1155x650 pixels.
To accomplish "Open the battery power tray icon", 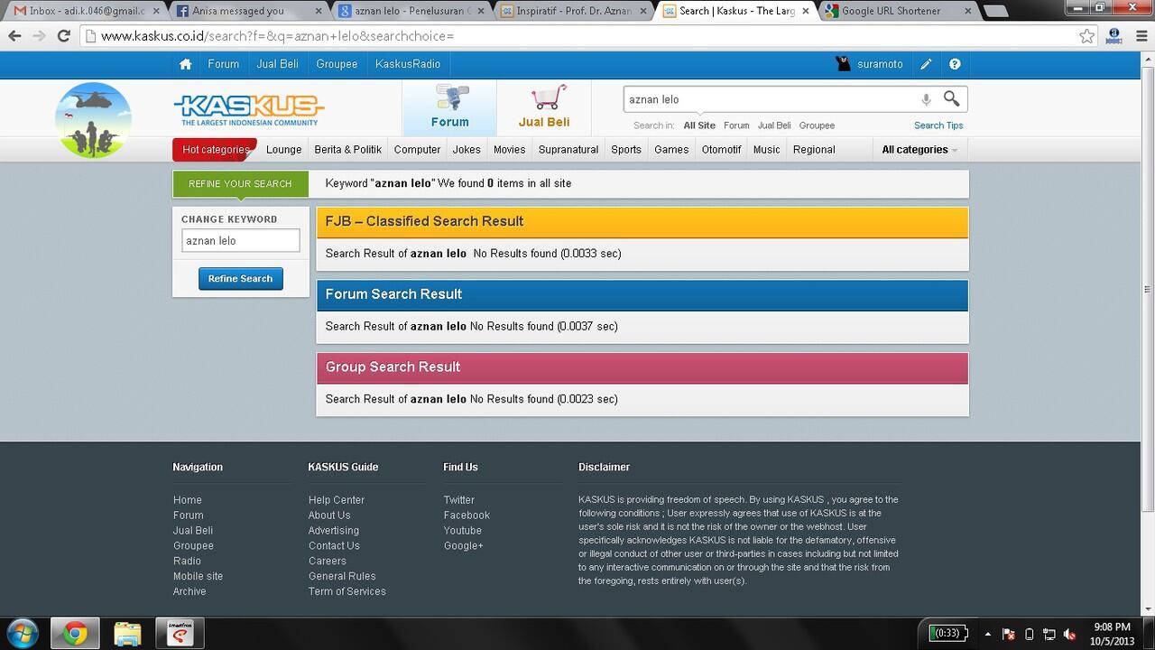I will 1030,634.
